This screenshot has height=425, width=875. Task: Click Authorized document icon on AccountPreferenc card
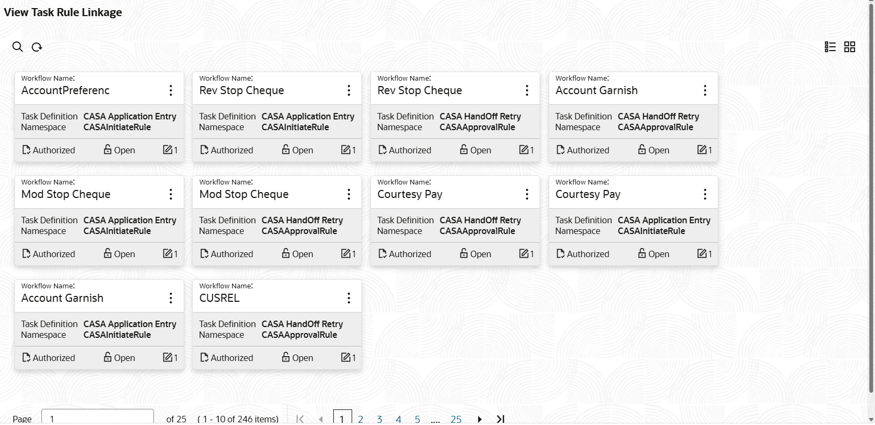tap(26, 150)
